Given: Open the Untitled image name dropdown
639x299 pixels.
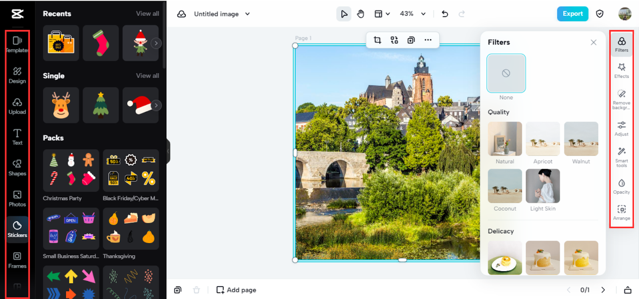Looking at the screenshot, I should coord(222,14).
